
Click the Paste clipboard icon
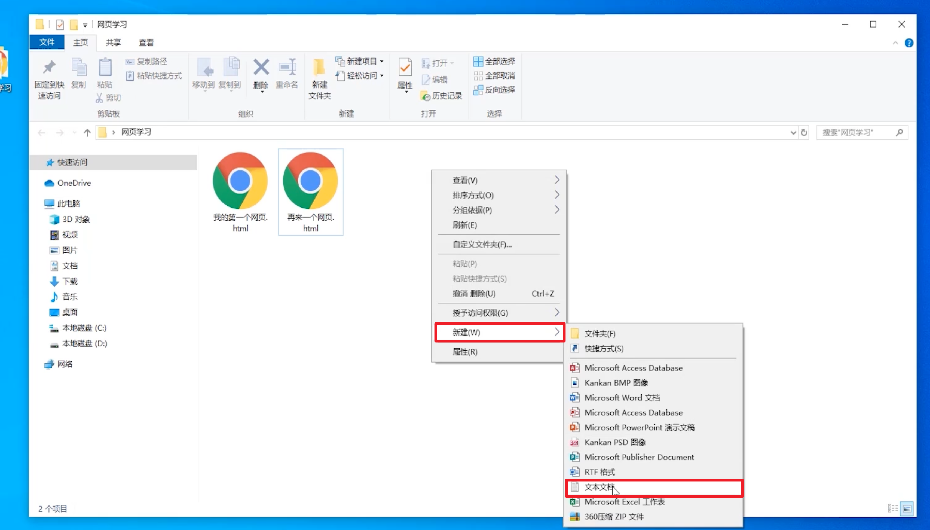(105, 67)
